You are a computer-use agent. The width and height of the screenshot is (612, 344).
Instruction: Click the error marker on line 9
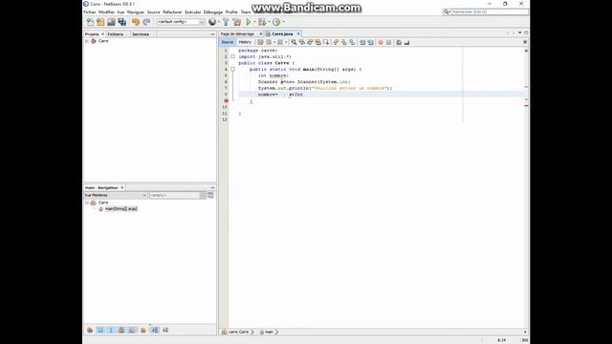[226, 100]
